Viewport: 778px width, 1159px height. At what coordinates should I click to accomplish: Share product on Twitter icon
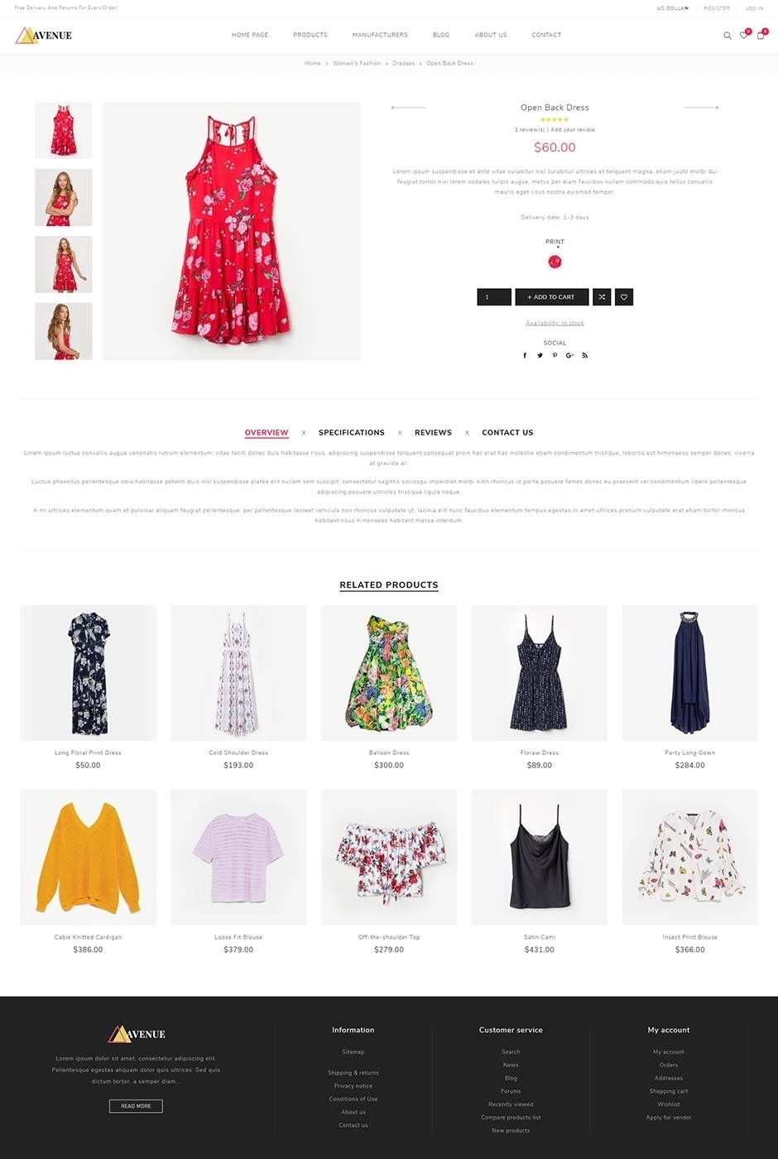tap(540, 355)
